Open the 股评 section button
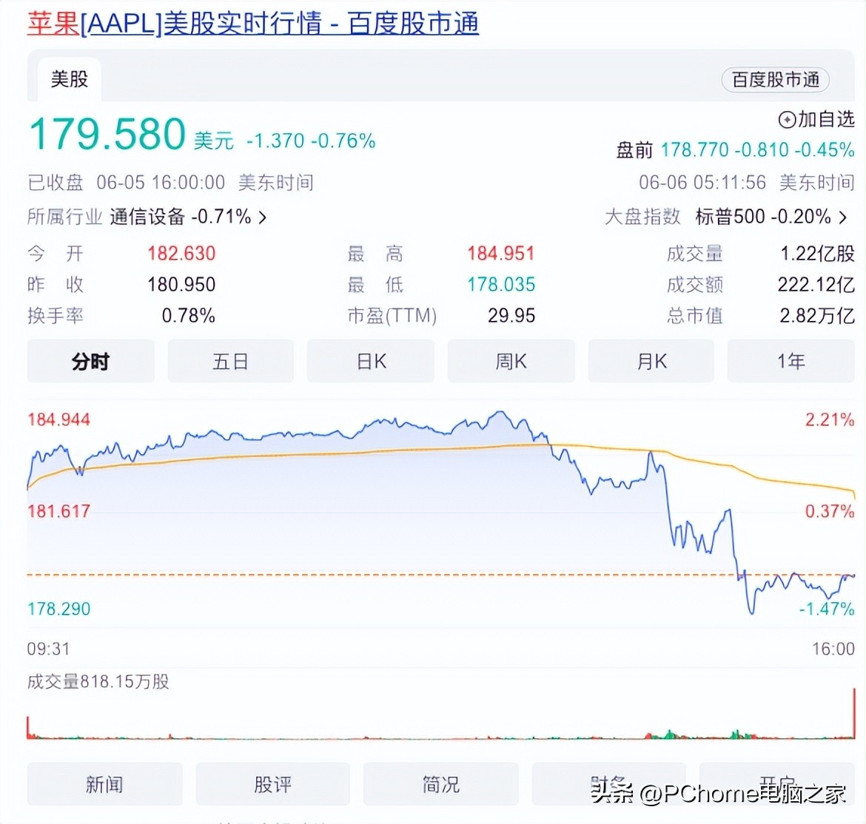866x824 pixels. pyautogui.click(x=273, y=784)
